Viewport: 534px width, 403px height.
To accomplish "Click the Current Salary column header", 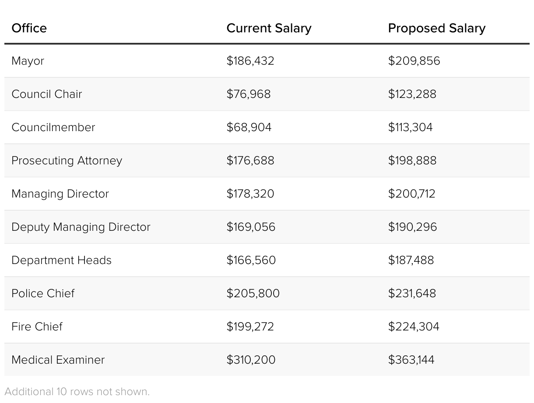I will point(269,28).
